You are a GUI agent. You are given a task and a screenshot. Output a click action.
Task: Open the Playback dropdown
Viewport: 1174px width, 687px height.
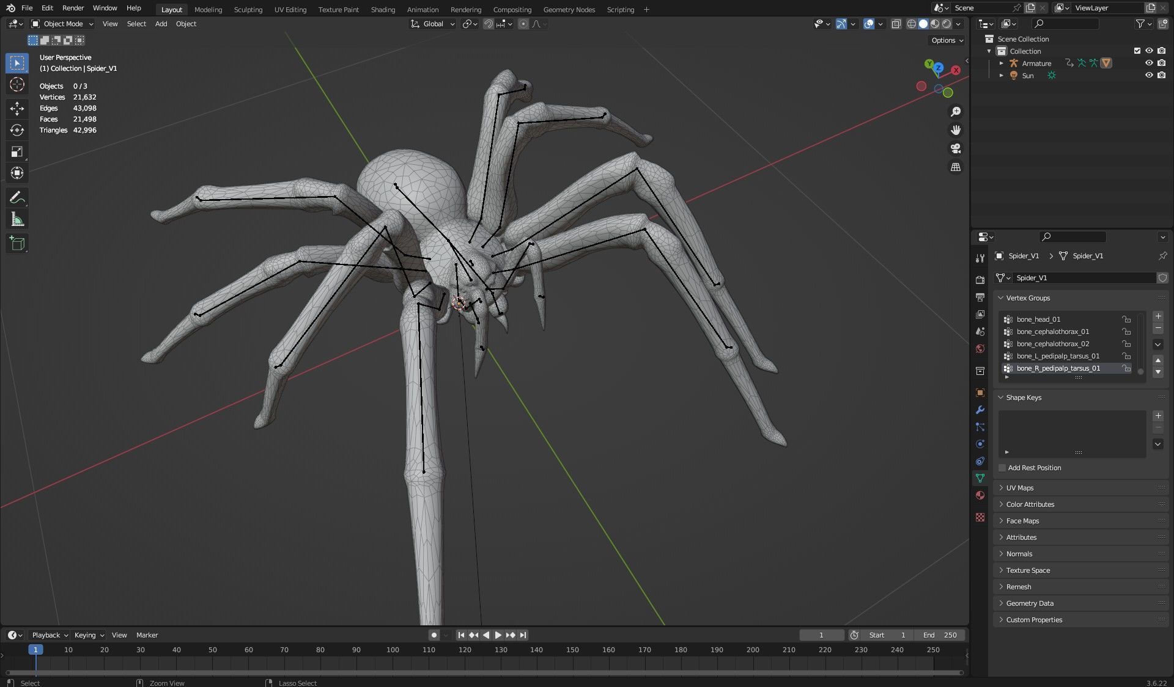[50, 635]
